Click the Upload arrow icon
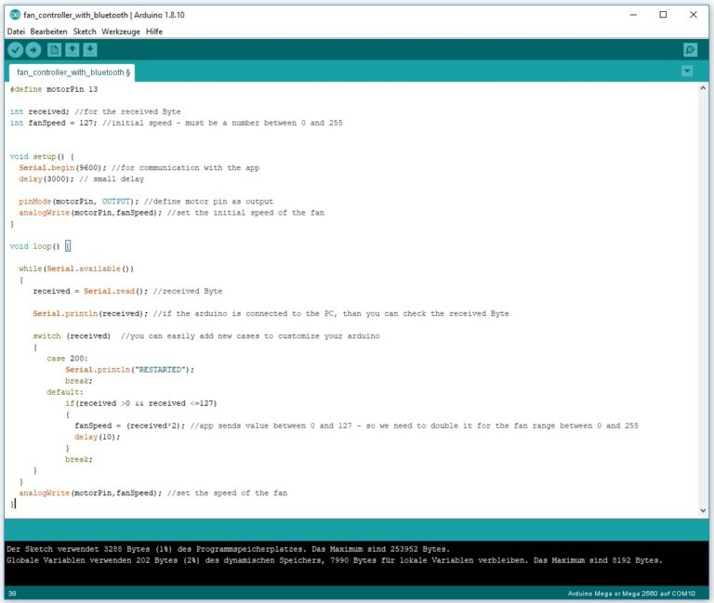Image resolution: width=714 pixels, height=603 pixels. 33,49
